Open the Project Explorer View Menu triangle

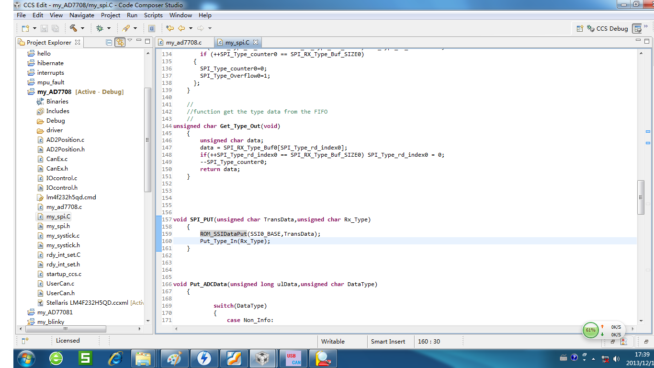click(x=130, y=41)
